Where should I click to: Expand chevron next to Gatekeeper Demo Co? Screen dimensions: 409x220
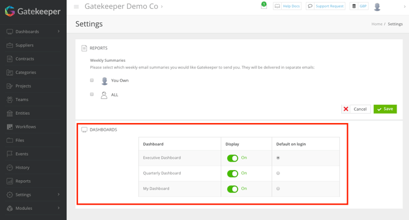click(x=162, y=7)
